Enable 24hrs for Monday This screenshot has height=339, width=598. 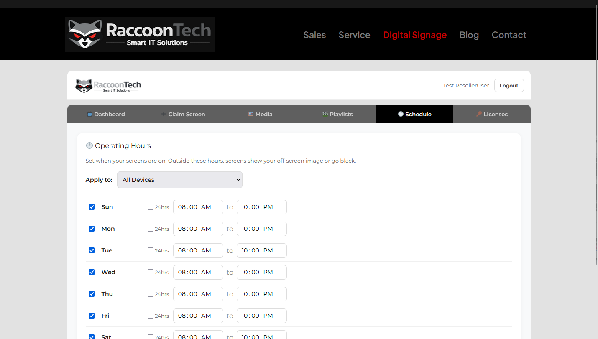[151, 229]
